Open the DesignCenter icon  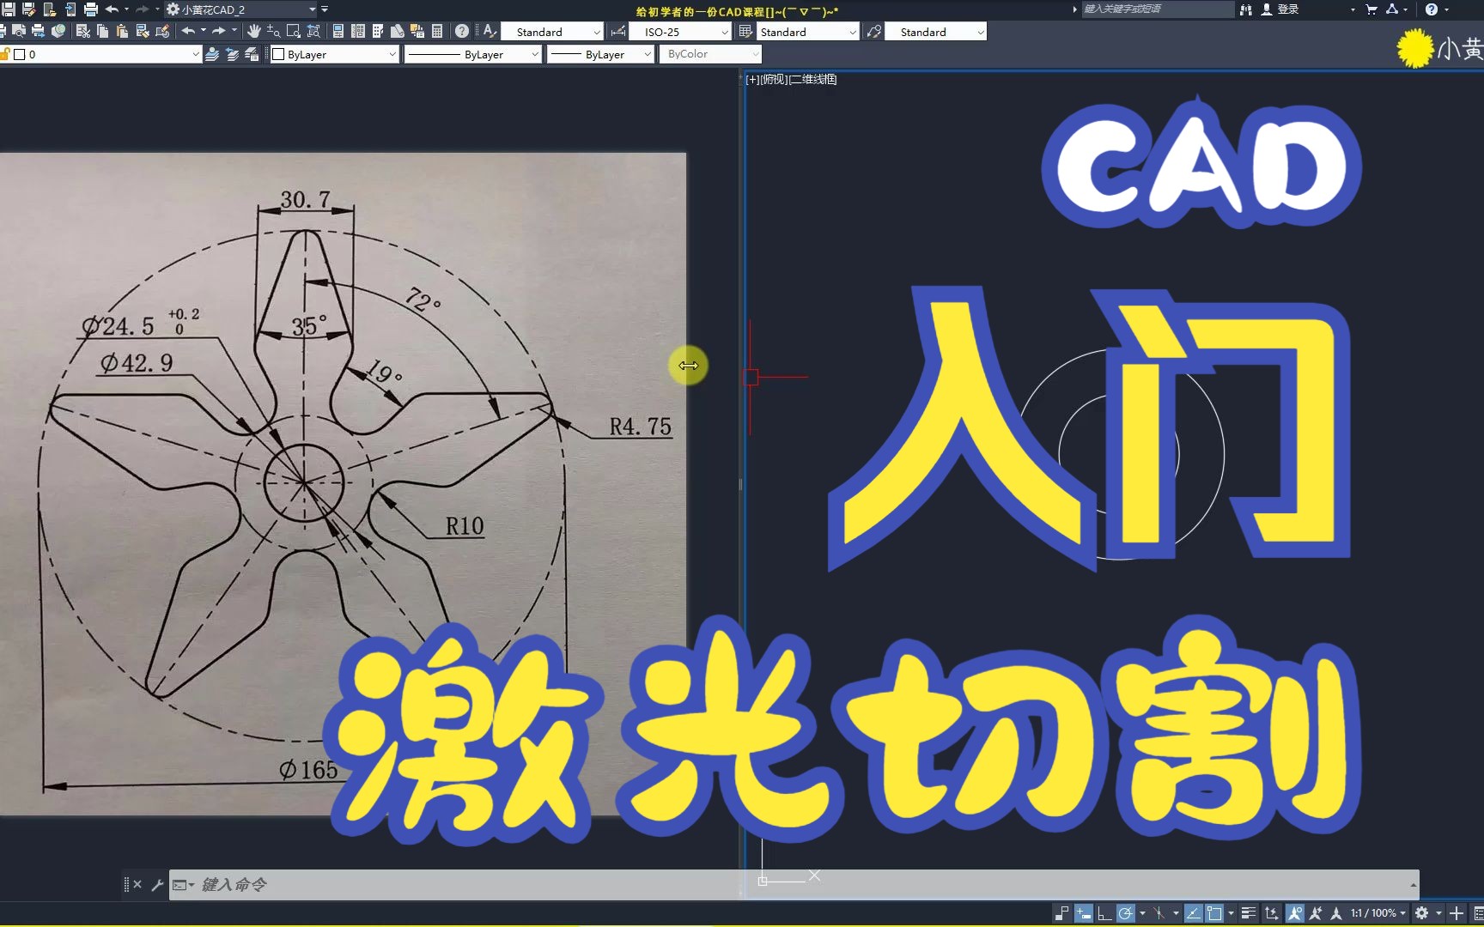pyautogui.click(x=357, y=31)
